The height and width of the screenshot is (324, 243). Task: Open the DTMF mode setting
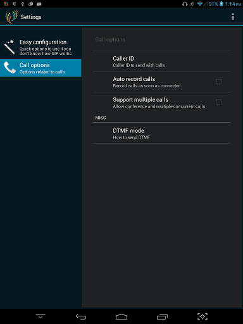[161, 134]
